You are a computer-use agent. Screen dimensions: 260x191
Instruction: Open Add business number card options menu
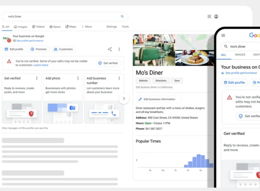pos(119,78)
